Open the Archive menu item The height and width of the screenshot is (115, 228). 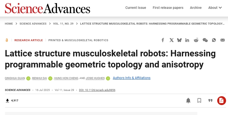coord(196,8)
